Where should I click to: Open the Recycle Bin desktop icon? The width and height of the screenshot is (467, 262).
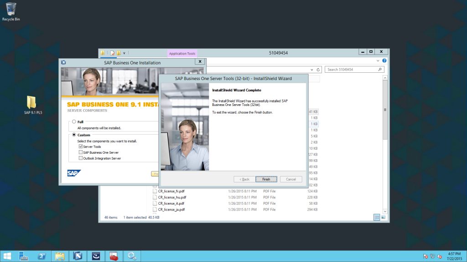click(11, 12)
